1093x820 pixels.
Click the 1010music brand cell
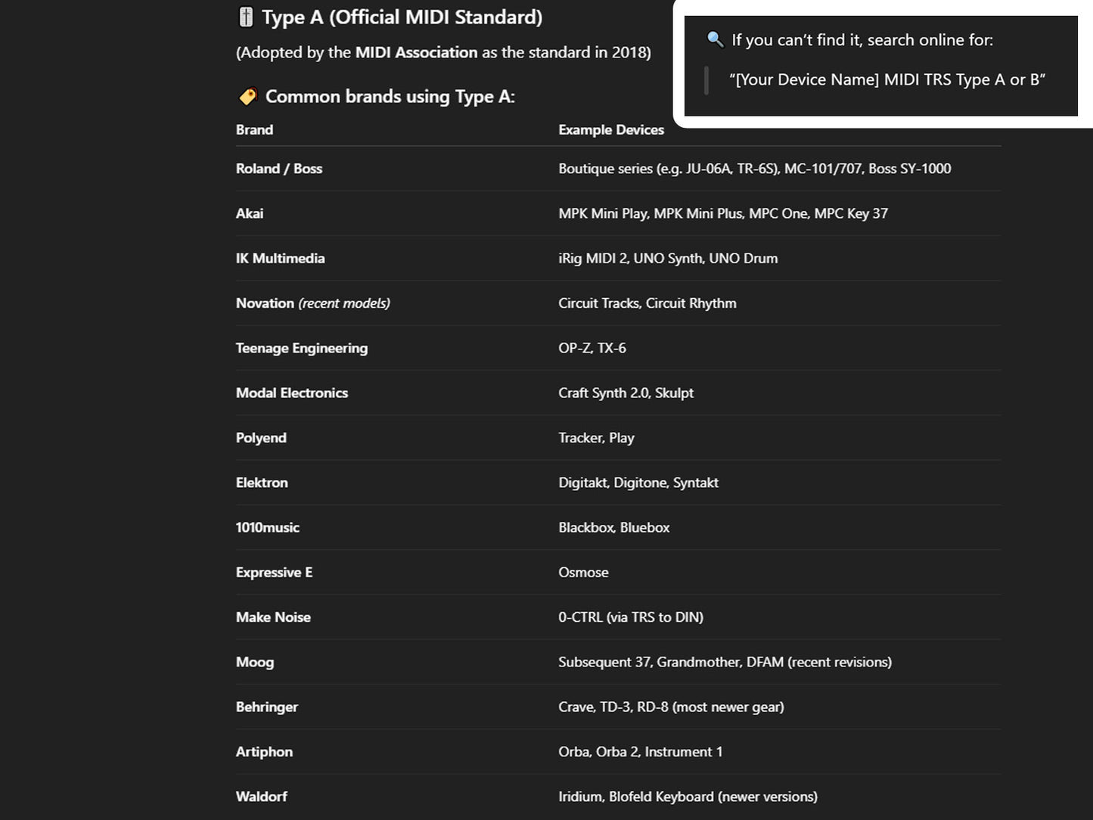pyautogui.click(x=267, y=528)
